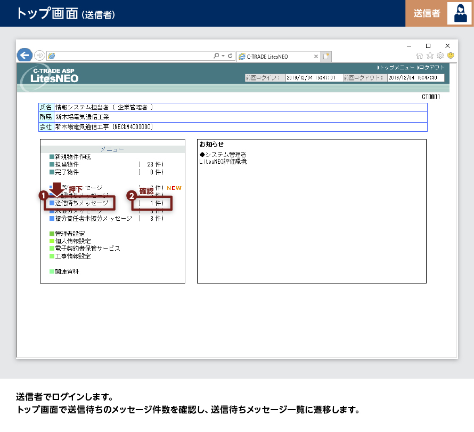Click the ログアウト link
This screenshot has width=474, height=432.
click(430, 68)
